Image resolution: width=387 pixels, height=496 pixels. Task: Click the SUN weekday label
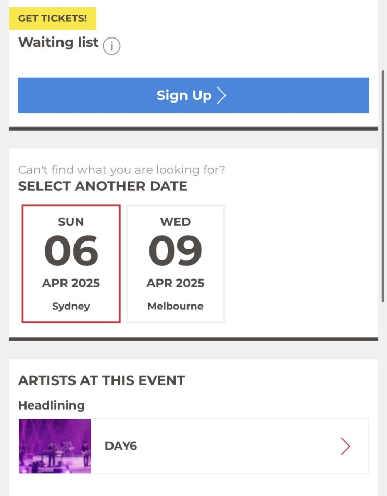pyautogui.click(x=71, y=222)
